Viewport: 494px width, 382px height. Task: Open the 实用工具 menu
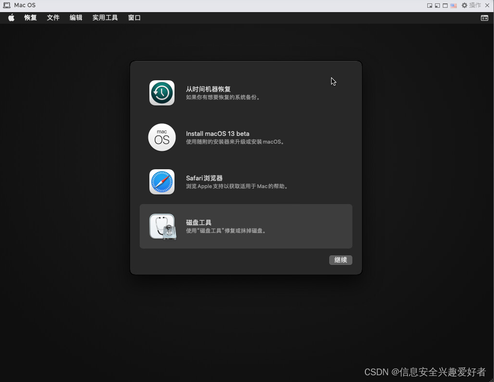(x=105, y=18)
